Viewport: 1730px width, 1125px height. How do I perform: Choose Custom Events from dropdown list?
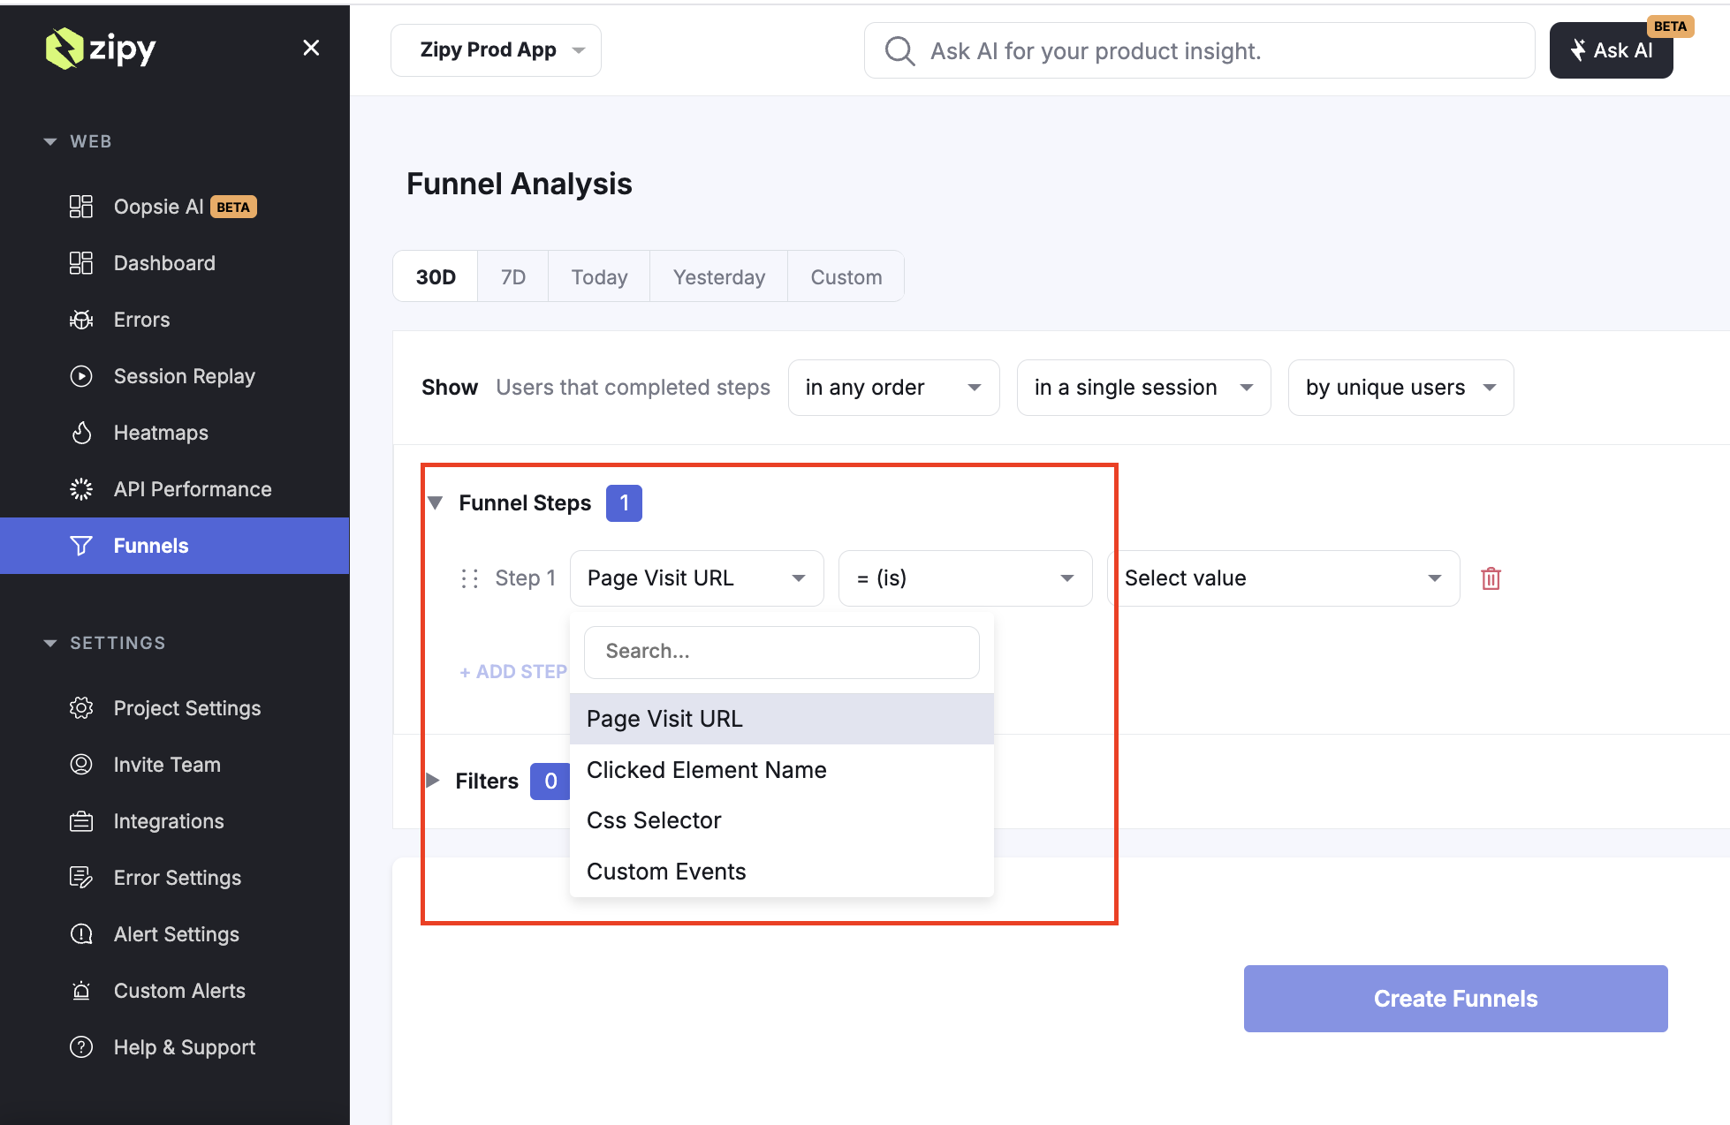tap(666, 872)
